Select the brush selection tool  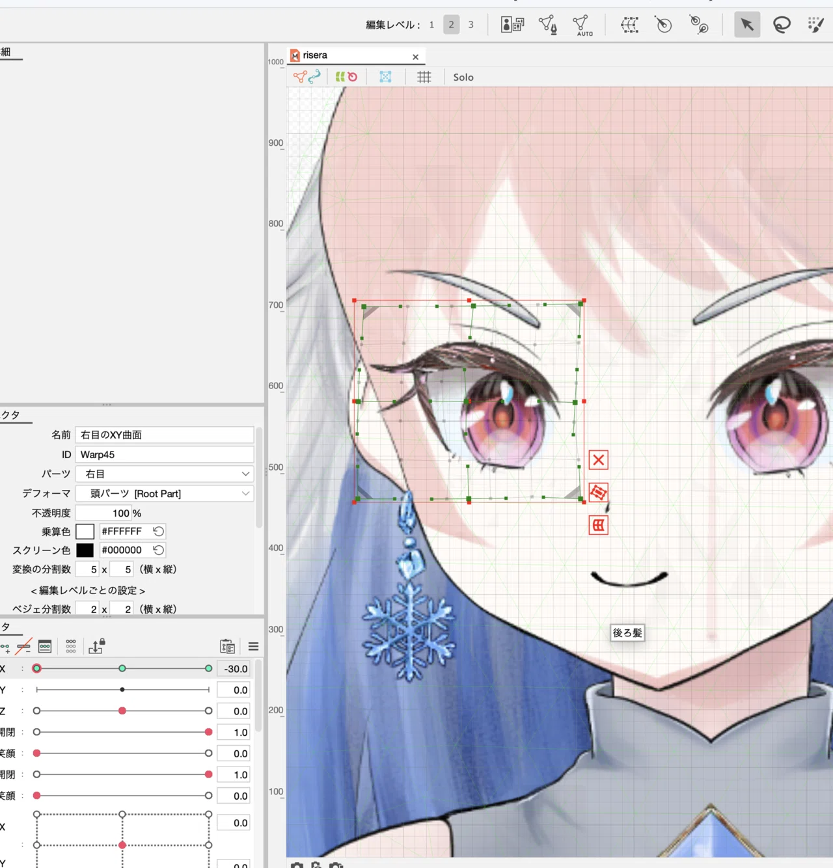point(815,25)
